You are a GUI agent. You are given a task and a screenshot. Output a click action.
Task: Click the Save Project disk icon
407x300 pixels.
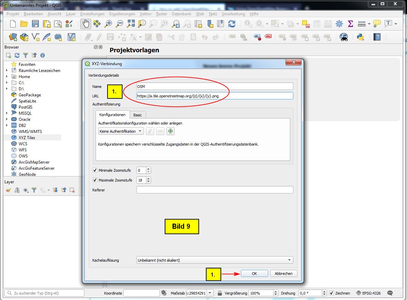pyautogui.click(x=35, y=23)
